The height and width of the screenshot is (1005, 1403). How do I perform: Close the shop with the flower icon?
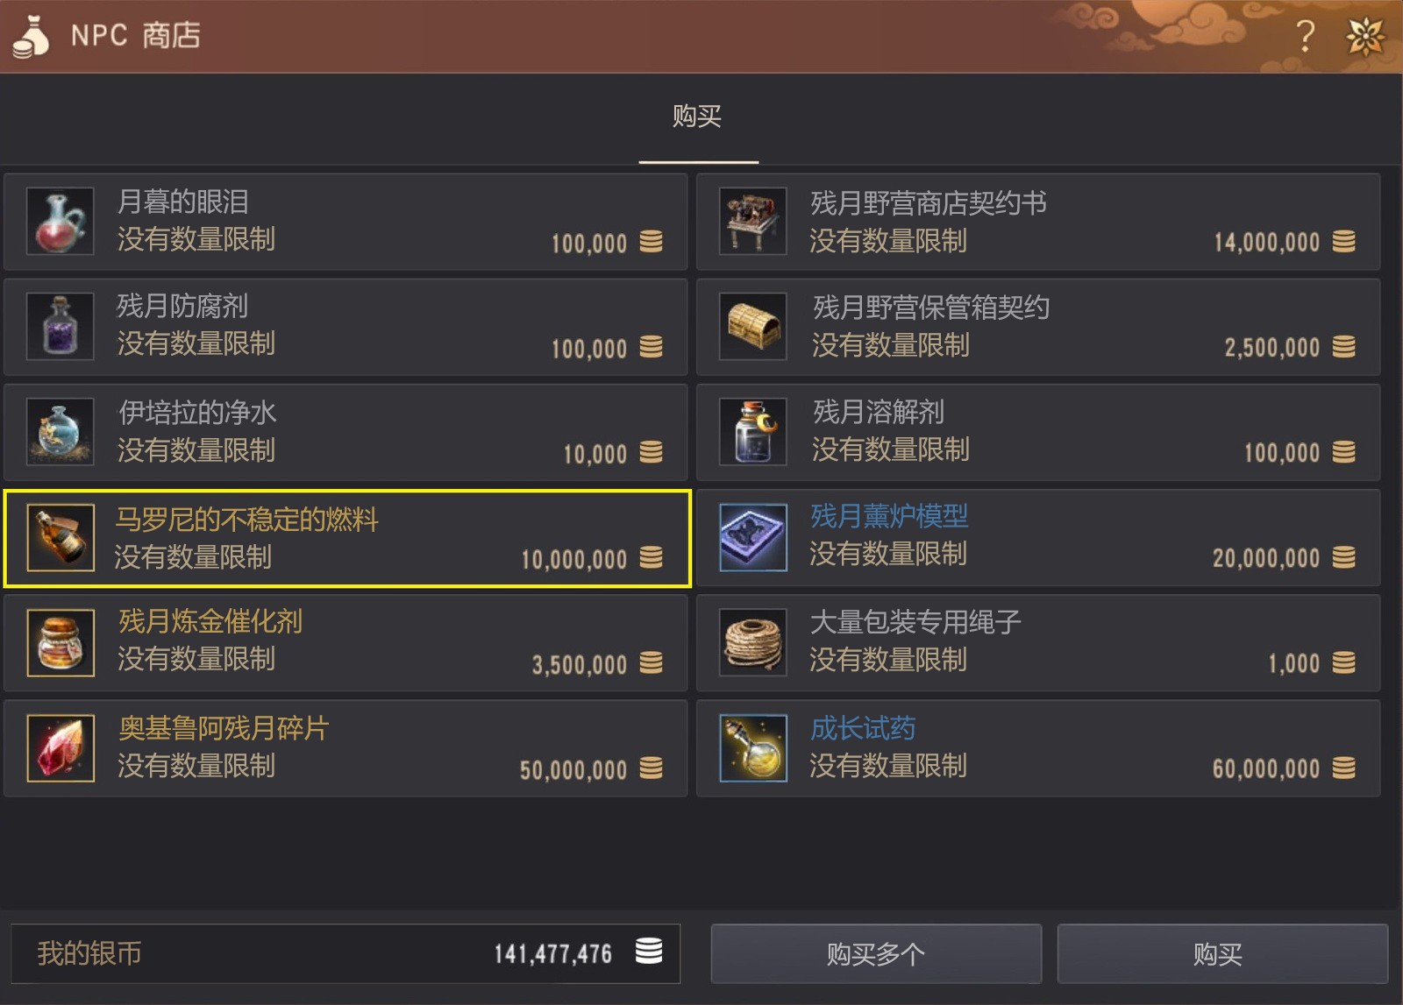point(1365,36)
